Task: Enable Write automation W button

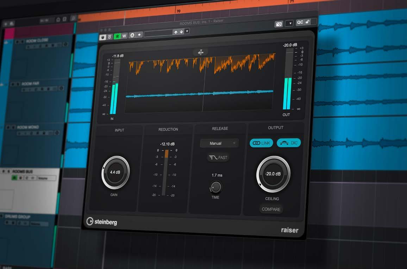Action: pyautogui.click(x=124, y=36)
